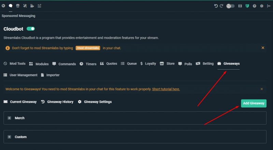Screen dimensions: 273x150
Task: Open the help question mark icon
Action: [254, 6]
